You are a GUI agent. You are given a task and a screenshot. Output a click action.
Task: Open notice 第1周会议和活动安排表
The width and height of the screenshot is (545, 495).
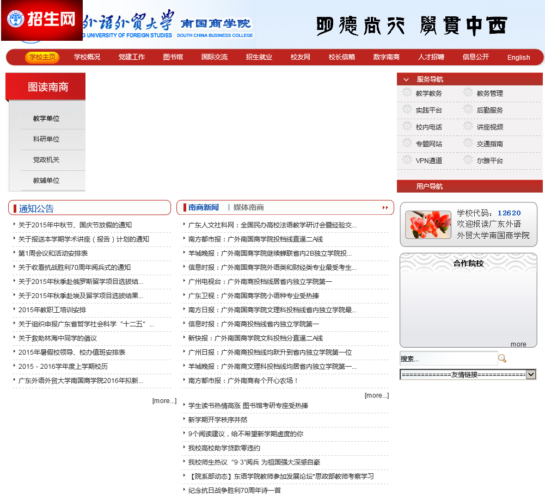[53, 253]
